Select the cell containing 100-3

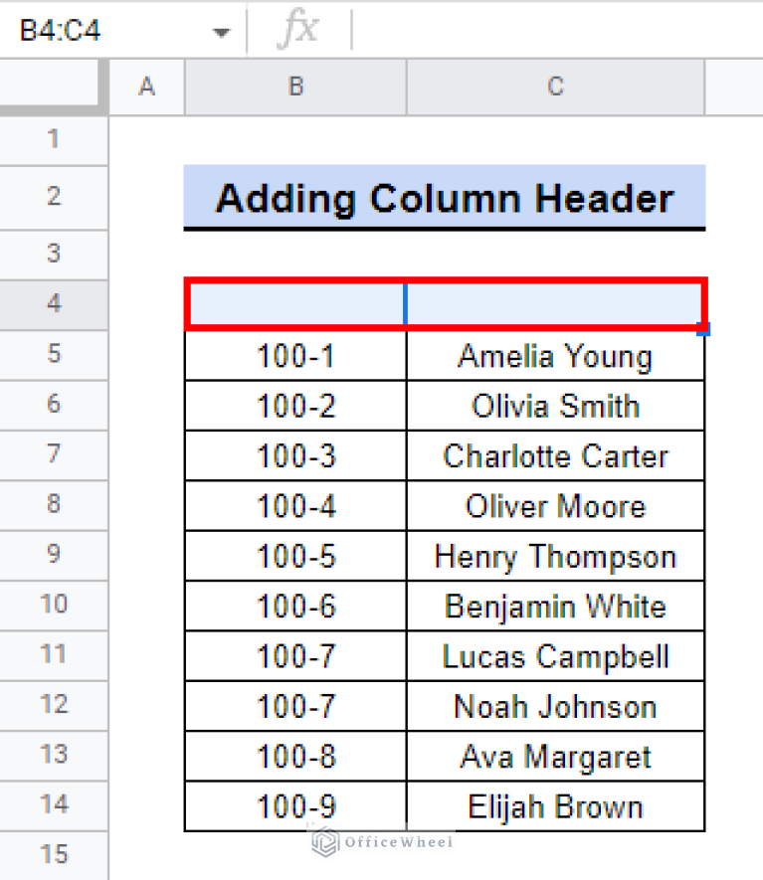point(295,455)
